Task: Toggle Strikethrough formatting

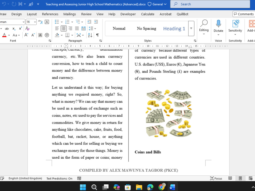Action: pyautogui.click(x=7, y=29)
